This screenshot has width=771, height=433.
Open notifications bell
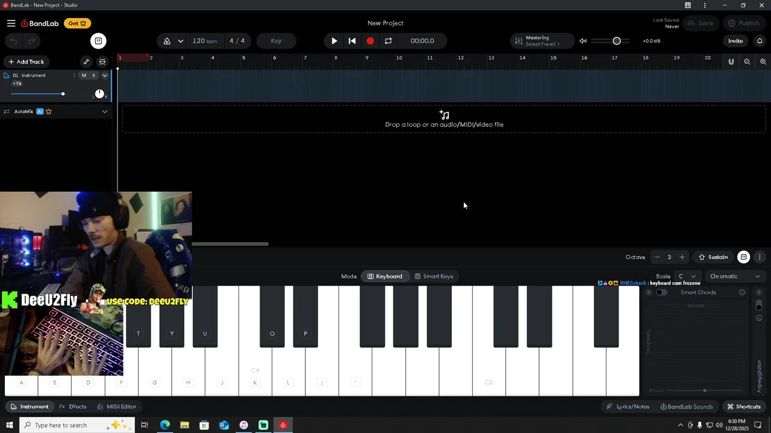coord(760,41)
